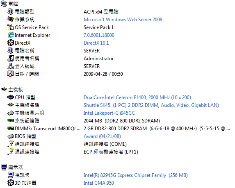The width and height of the screenshot is (235, 188).
Task: Select the DIMM3: Transcend JM800QL row
Action: point(119,129)
